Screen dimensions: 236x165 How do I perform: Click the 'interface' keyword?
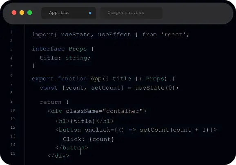(x=48, y=49)
